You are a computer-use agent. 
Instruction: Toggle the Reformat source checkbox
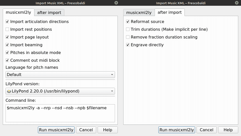pos(128,22)
